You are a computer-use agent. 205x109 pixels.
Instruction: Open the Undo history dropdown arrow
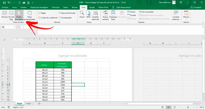(x=11, y=3)
